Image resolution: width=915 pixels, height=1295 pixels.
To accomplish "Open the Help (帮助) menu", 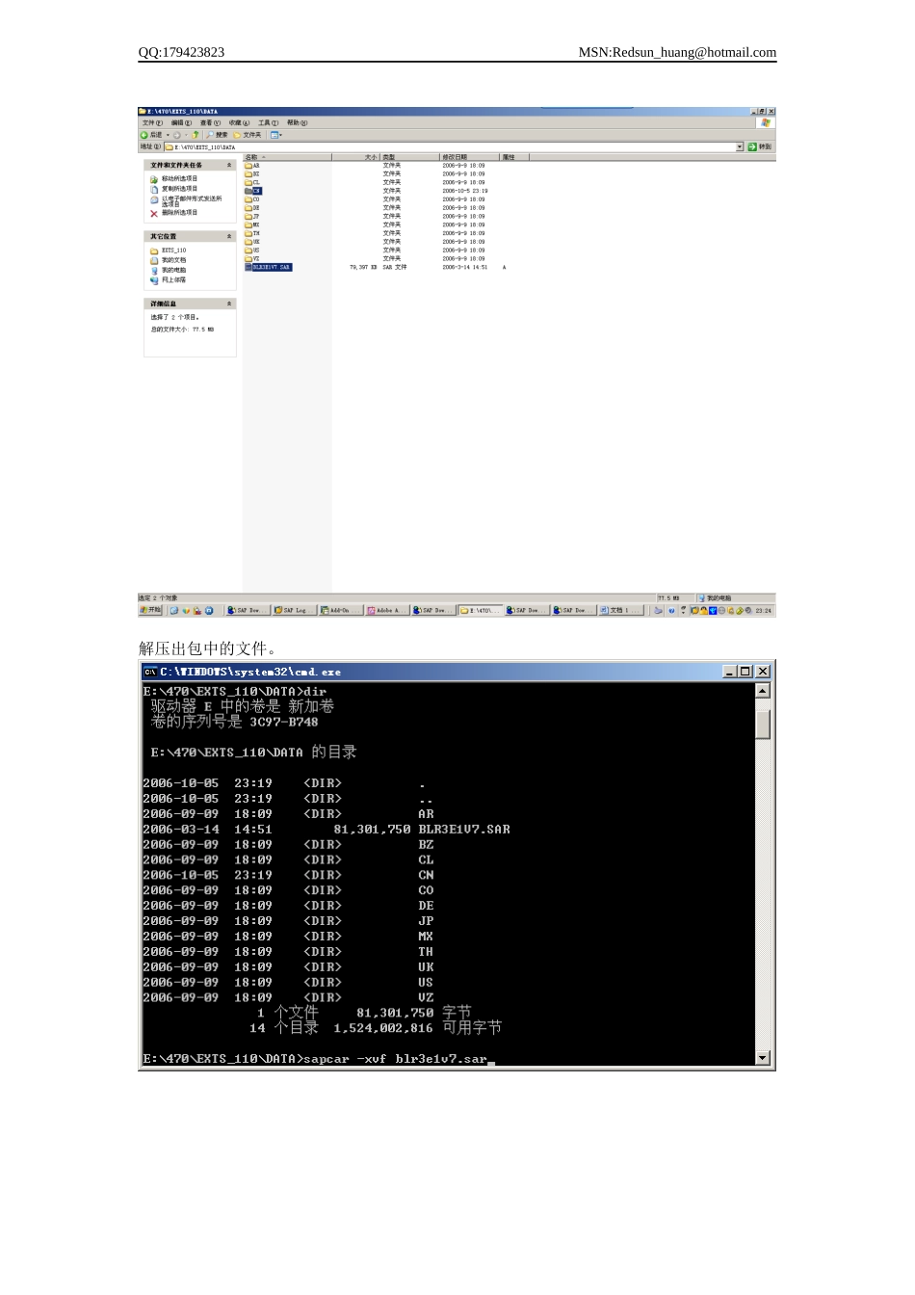I will (x=297, y=122).
